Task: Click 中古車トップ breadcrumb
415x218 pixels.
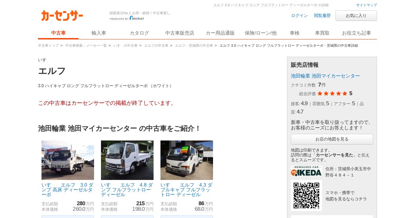Action: coord(48,46)
